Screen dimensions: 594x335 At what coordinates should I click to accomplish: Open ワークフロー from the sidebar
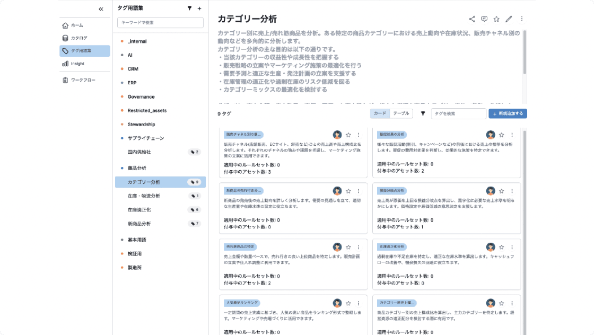82,80
